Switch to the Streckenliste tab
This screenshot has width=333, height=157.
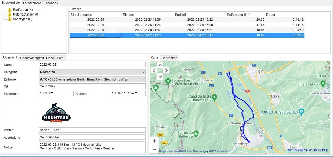(11, 3)
